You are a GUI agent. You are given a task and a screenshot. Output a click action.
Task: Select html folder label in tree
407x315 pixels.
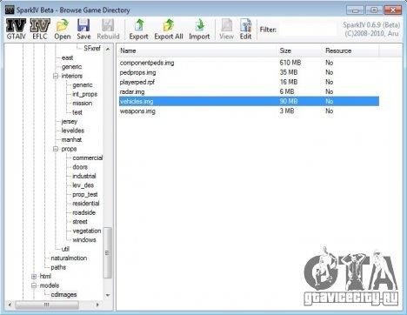45,277
